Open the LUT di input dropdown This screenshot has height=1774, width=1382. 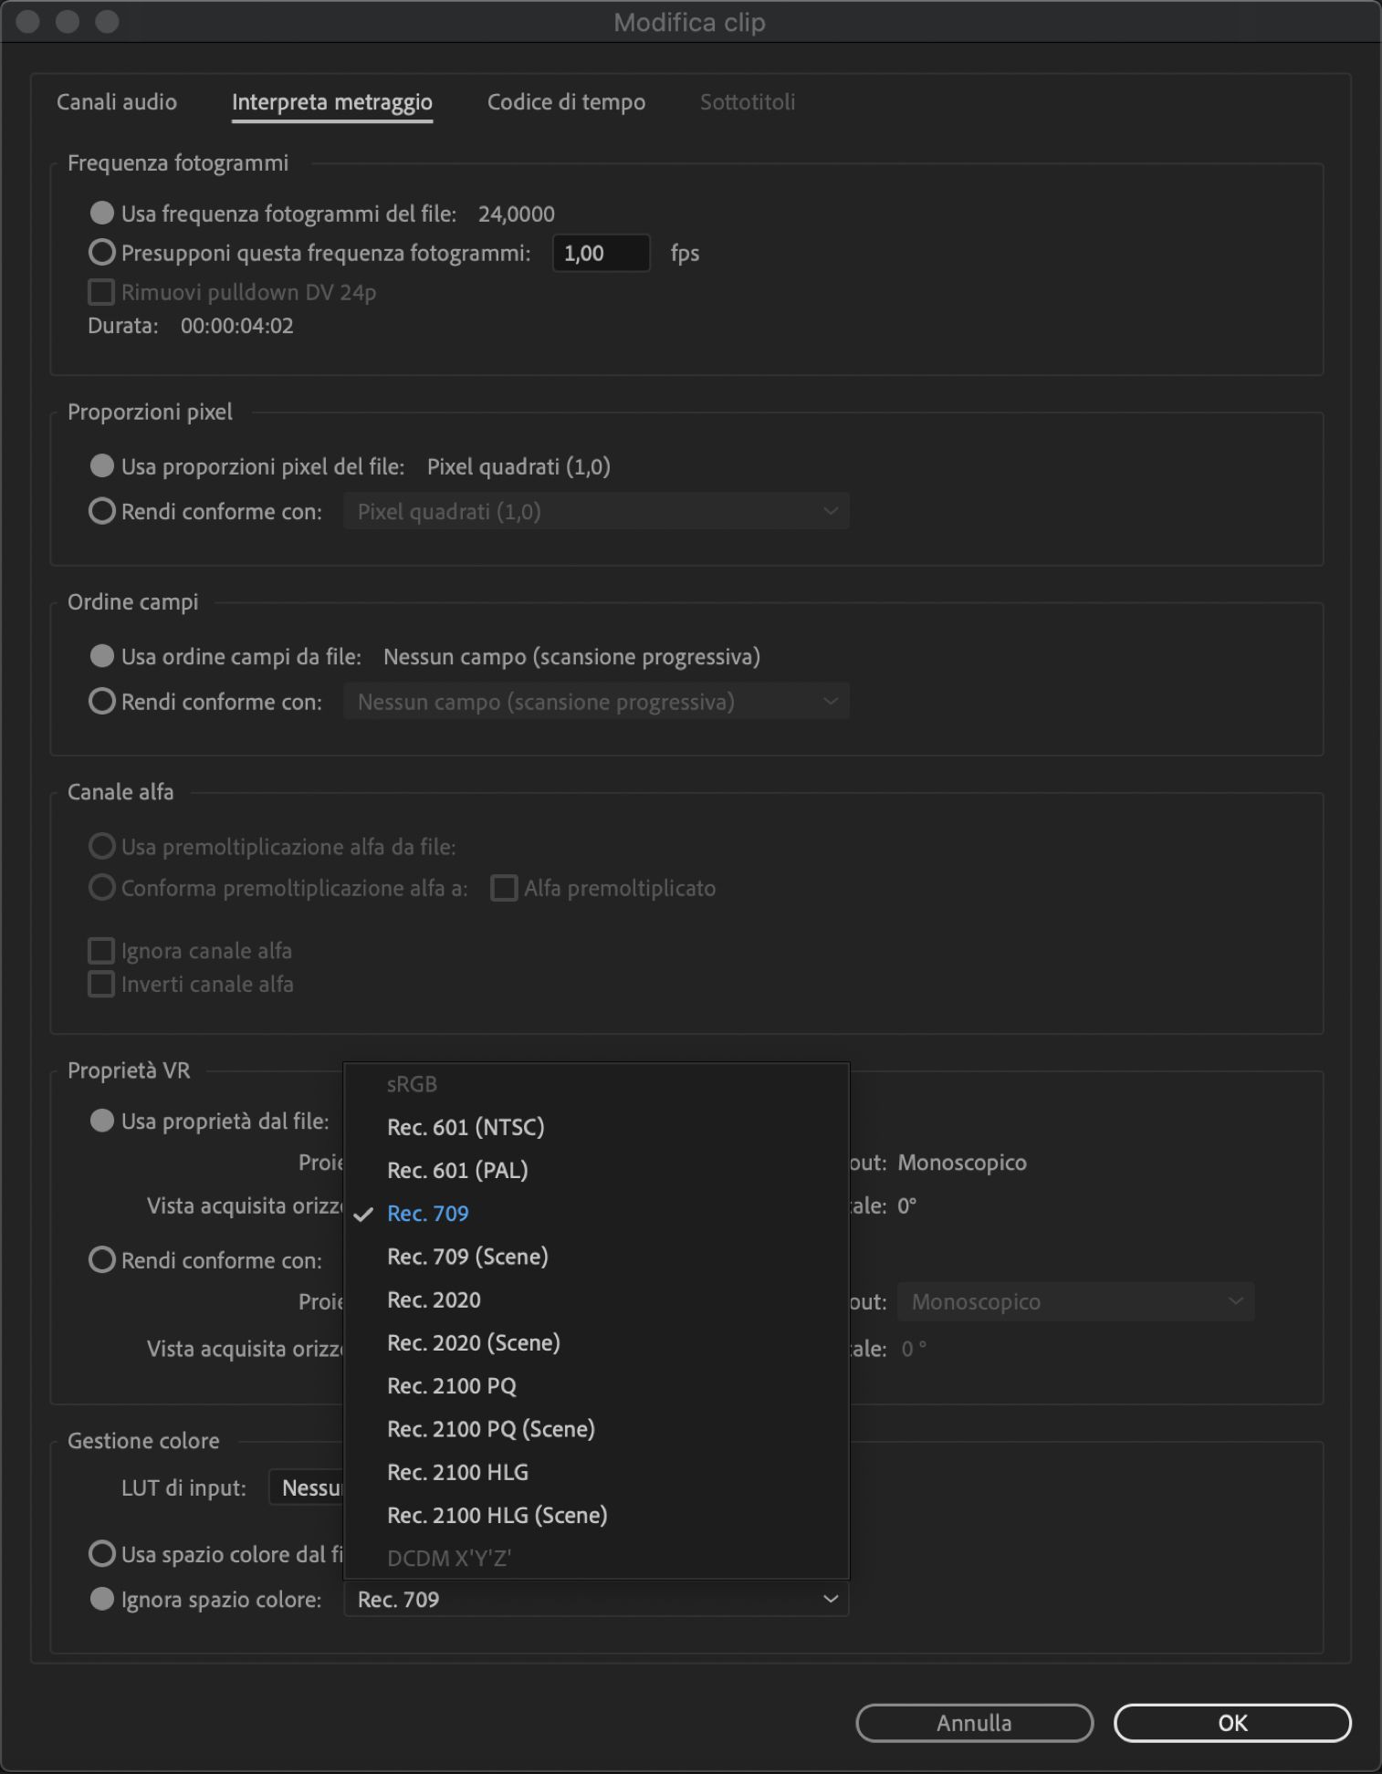307,1487
